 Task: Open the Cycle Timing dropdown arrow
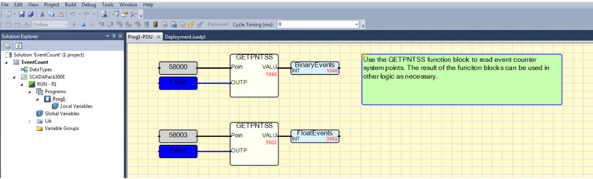pos(357,25)
